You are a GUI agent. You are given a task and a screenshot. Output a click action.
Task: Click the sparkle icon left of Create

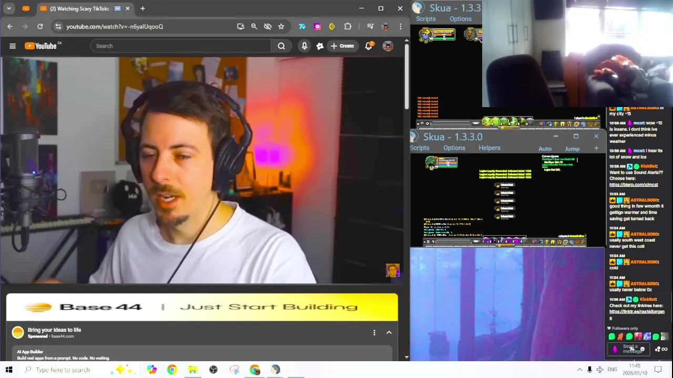click(320, 46)
